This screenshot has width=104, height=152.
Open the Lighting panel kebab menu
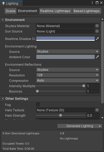[92, 3]
